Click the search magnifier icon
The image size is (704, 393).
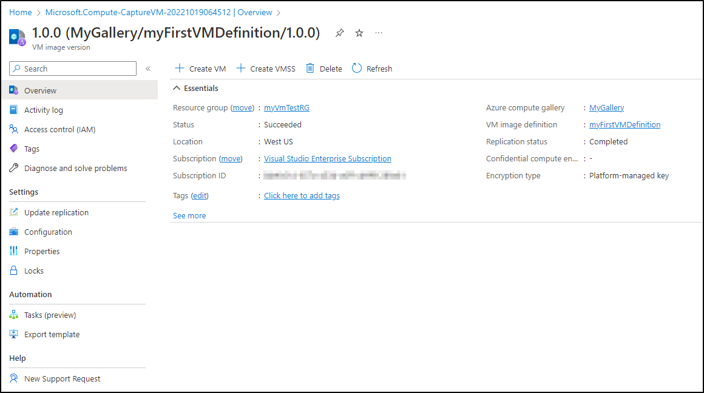coord(16,69)
